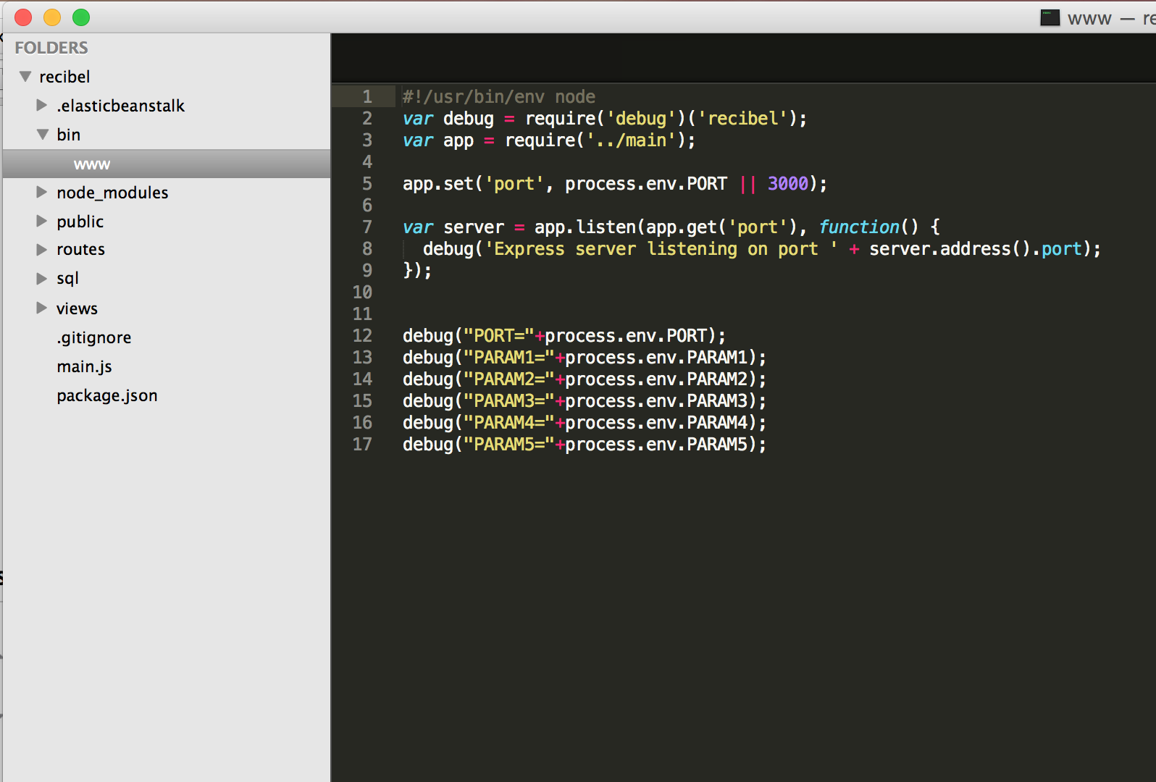Click process.env.PORT on line 5

pos(646,183)
